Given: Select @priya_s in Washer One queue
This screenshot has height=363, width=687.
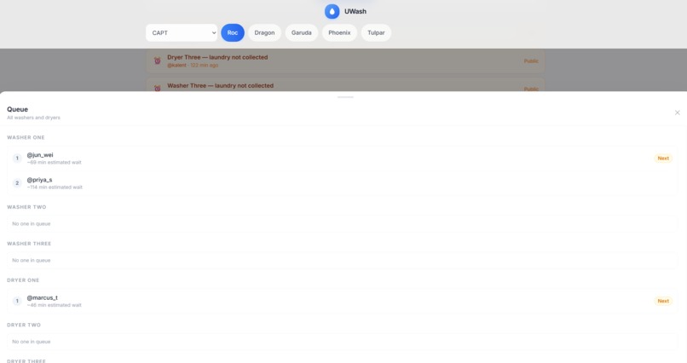Looking at the screenshot, I should (x=39, y=180).
